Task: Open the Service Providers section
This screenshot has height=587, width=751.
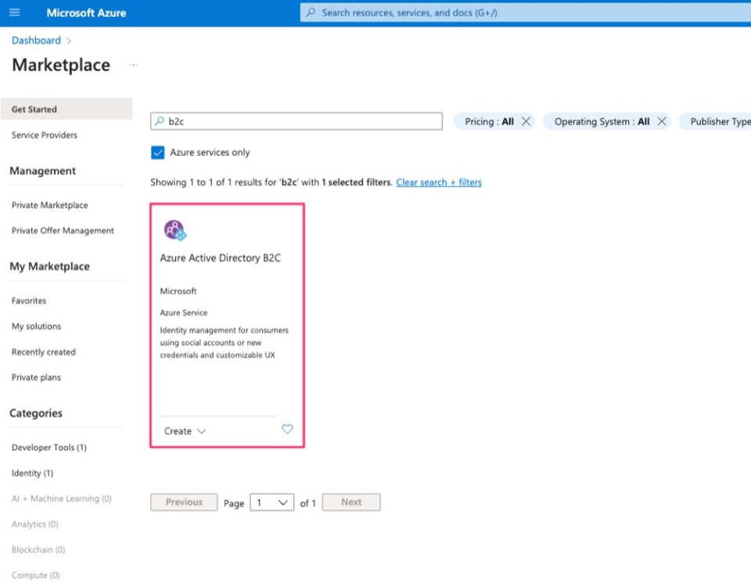Action: [x=43, y=135]
